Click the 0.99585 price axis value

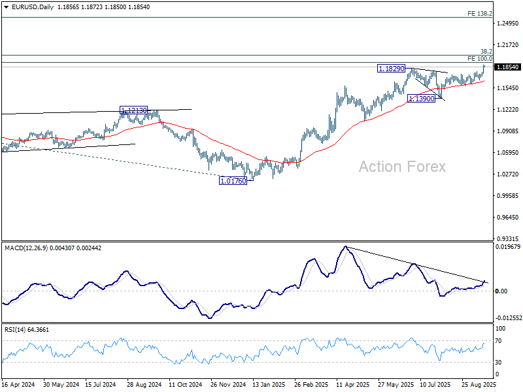pos(508,195)
